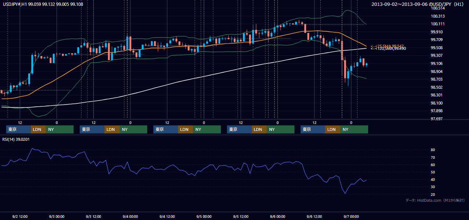Click the 2013-09-02～2013-09-06 USD/JPY chart title

pos(418,4)
